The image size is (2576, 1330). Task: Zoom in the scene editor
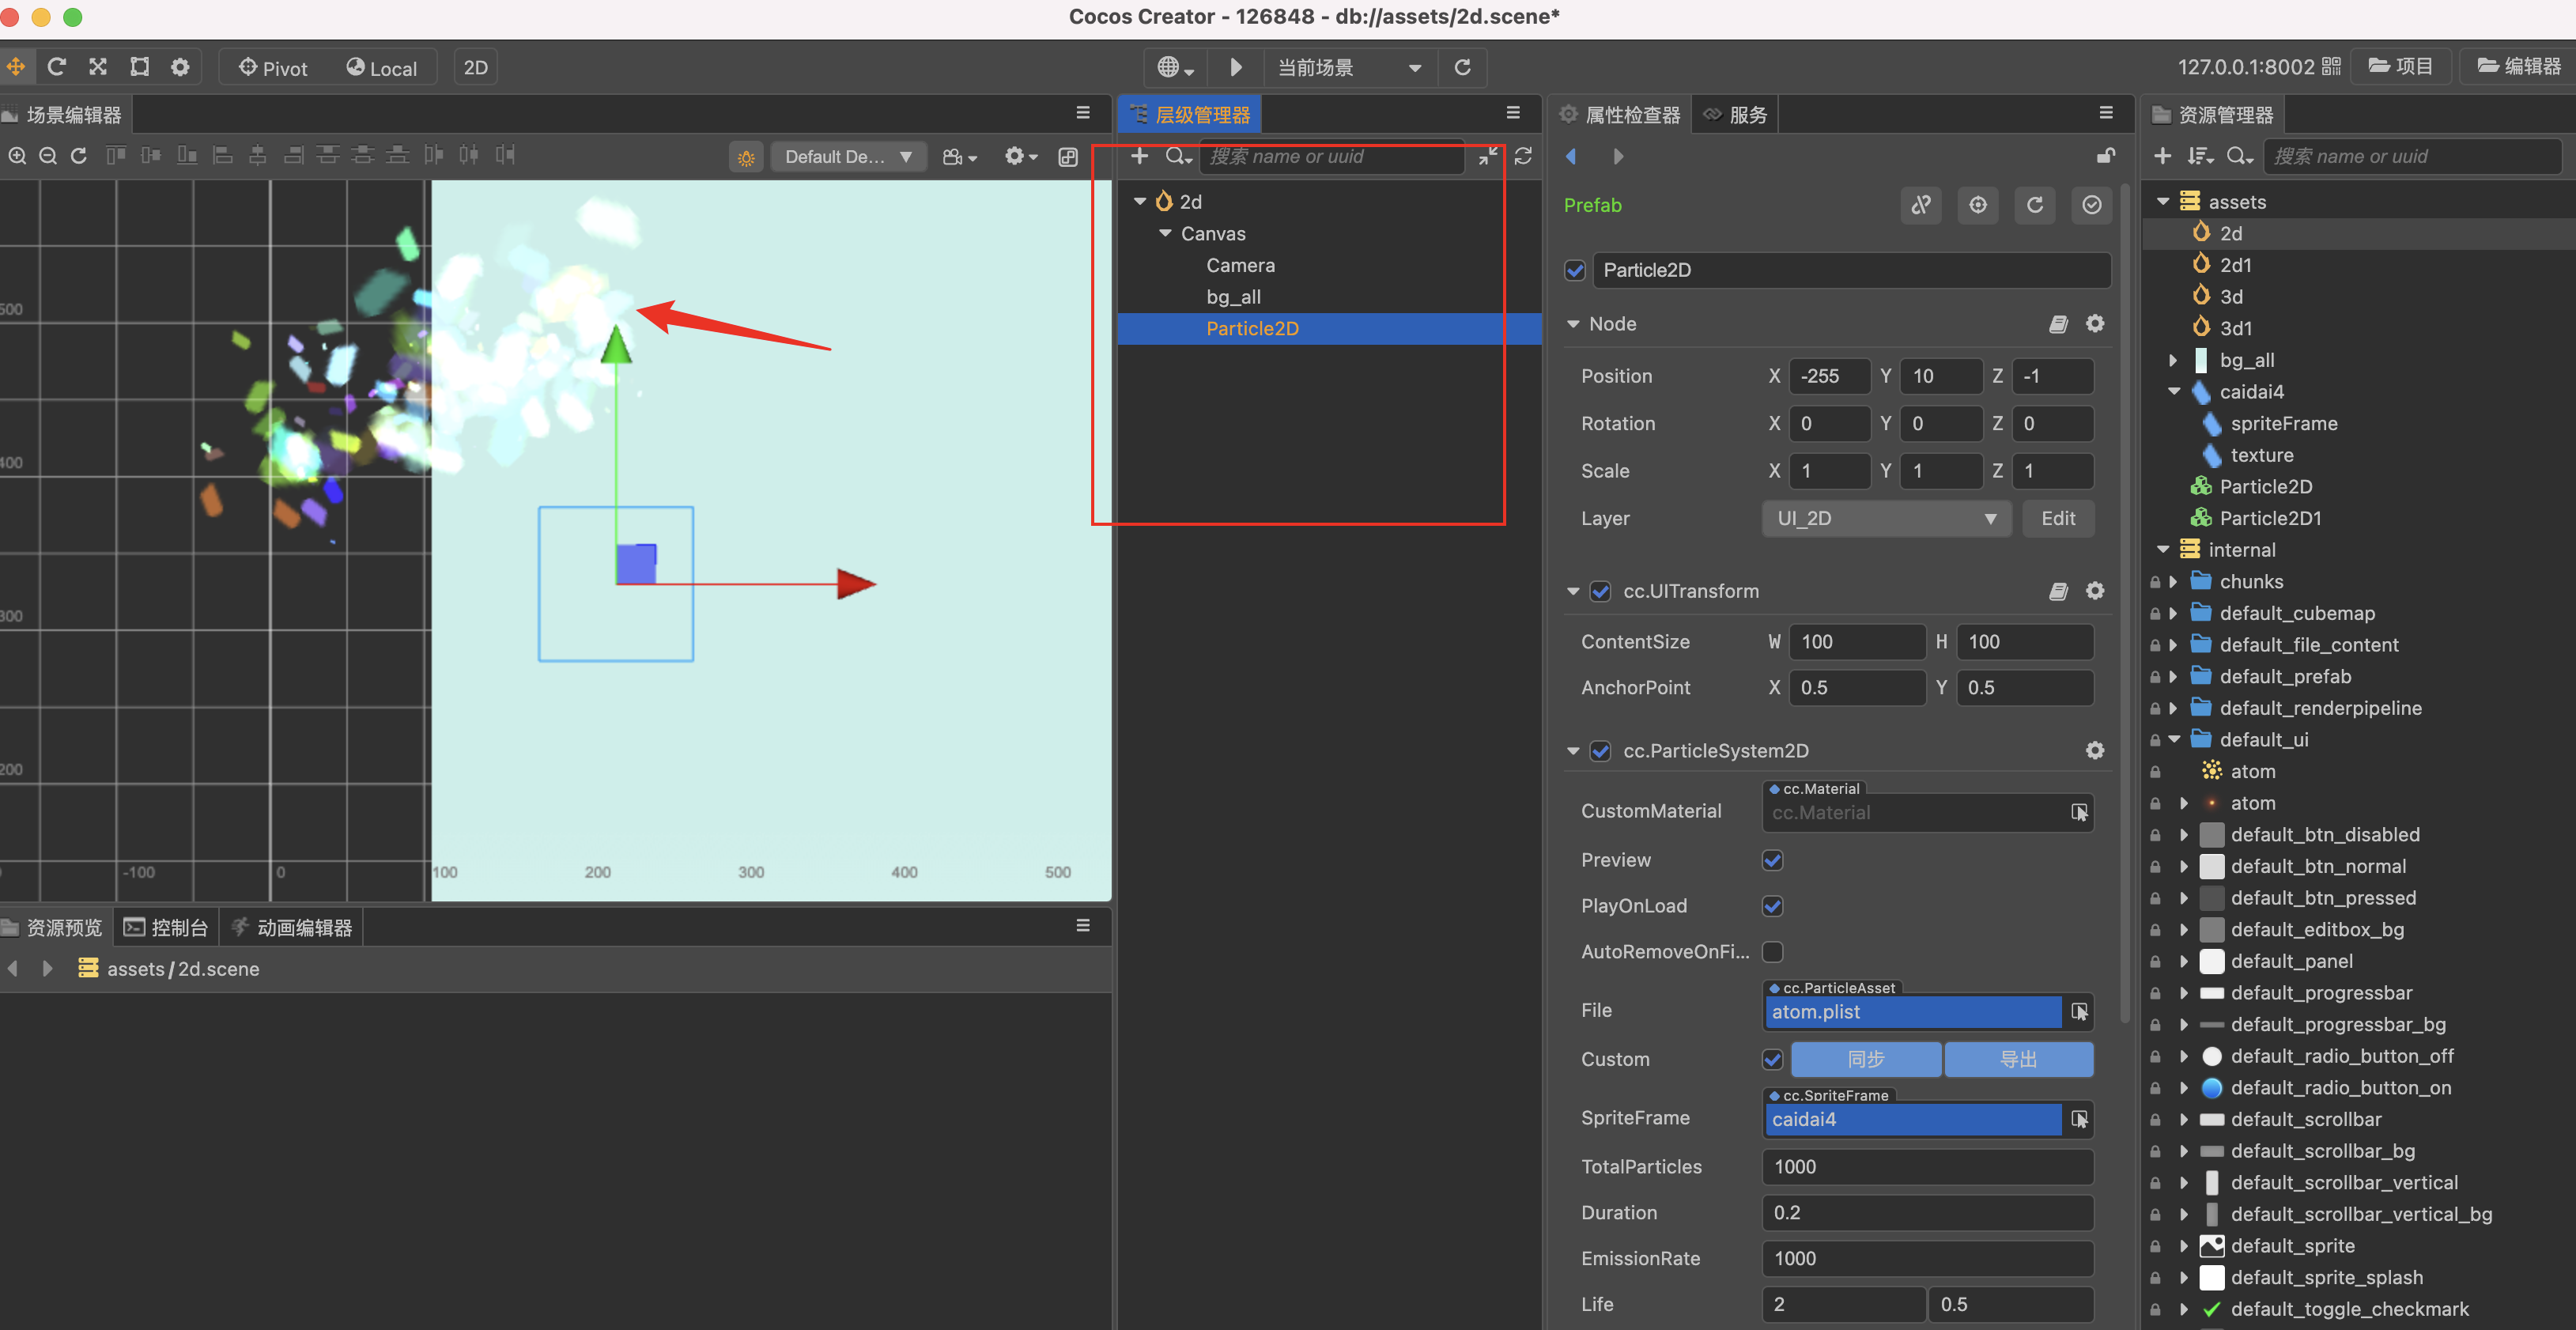[x=17, y=156]
